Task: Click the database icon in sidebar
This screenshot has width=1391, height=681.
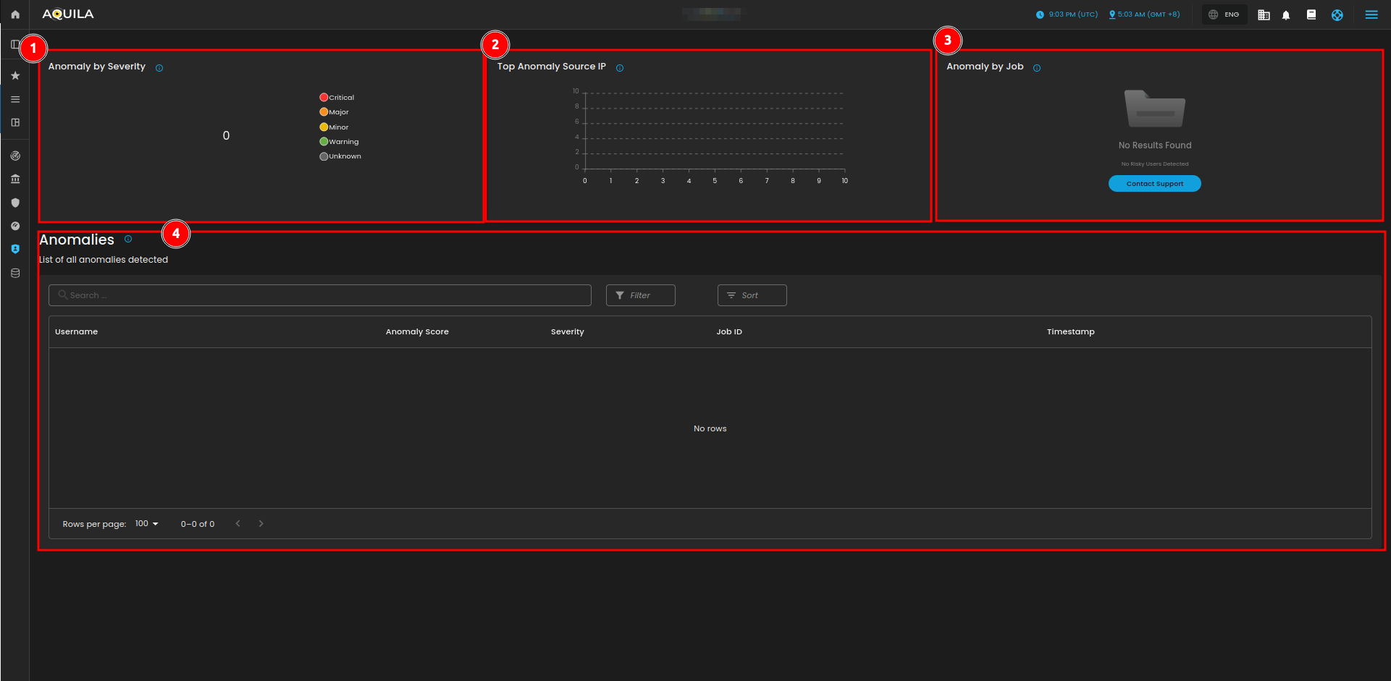Action: tap(15, 274)
